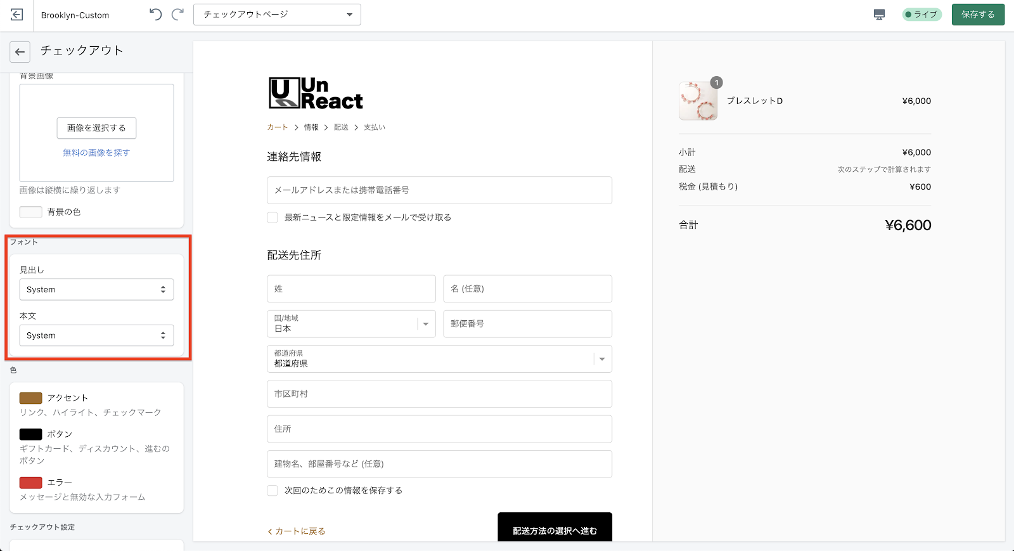Click the メールアドレスまたは携帯電話番号 input field

(x=439, y=190)
